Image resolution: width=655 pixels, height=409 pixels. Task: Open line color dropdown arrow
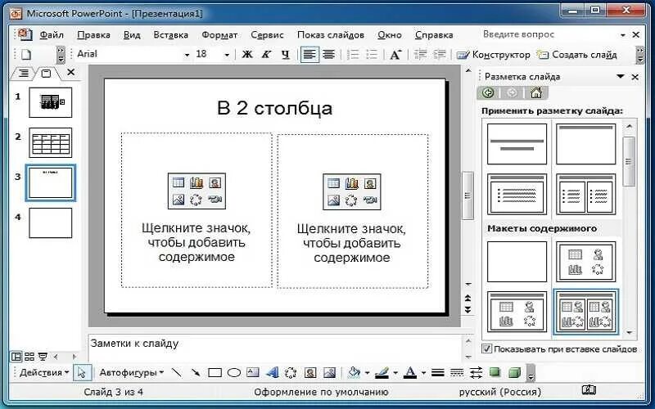coord(395,373)
